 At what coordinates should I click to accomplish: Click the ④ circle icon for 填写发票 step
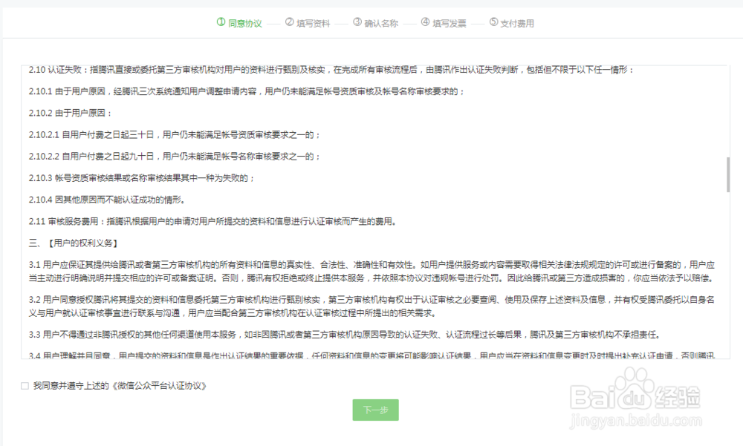click(x=424, y=22)
